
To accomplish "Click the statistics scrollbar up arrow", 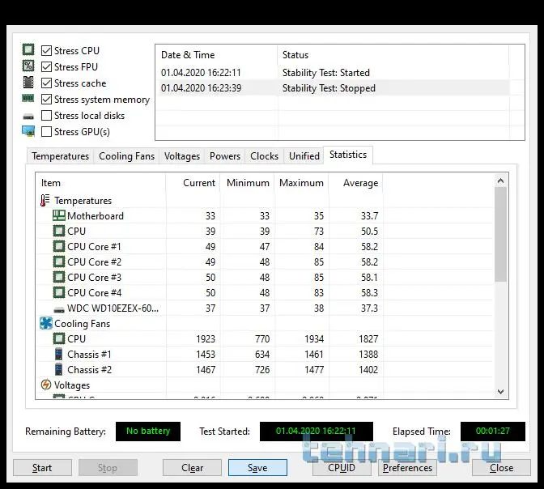I will (500, 181).
